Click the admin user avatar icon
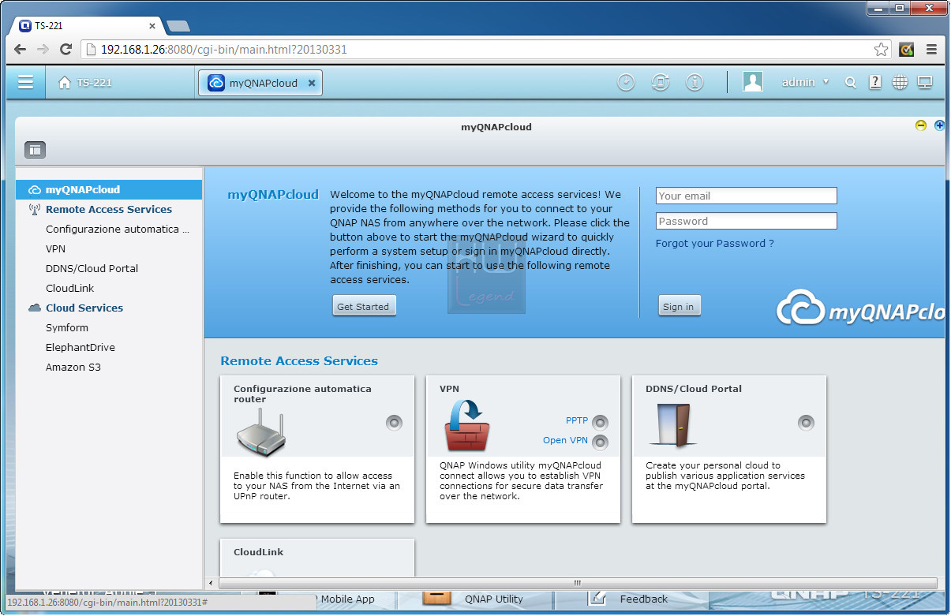Viewport: 951px width, 616px height. [753, 82]
